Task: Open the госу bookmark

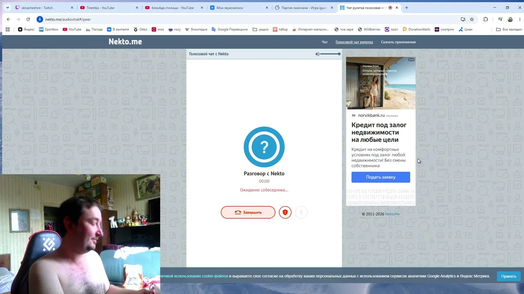Action: tap(174, 29)
